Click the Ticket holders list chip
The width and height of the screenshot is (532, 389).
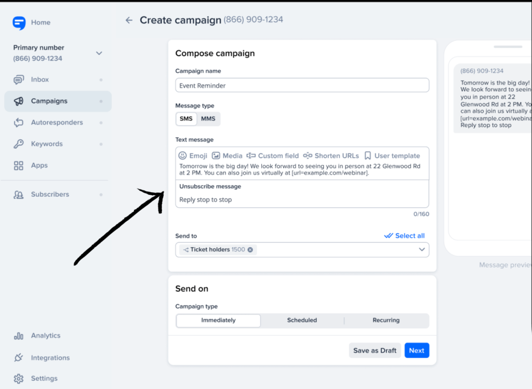(218, 250)
